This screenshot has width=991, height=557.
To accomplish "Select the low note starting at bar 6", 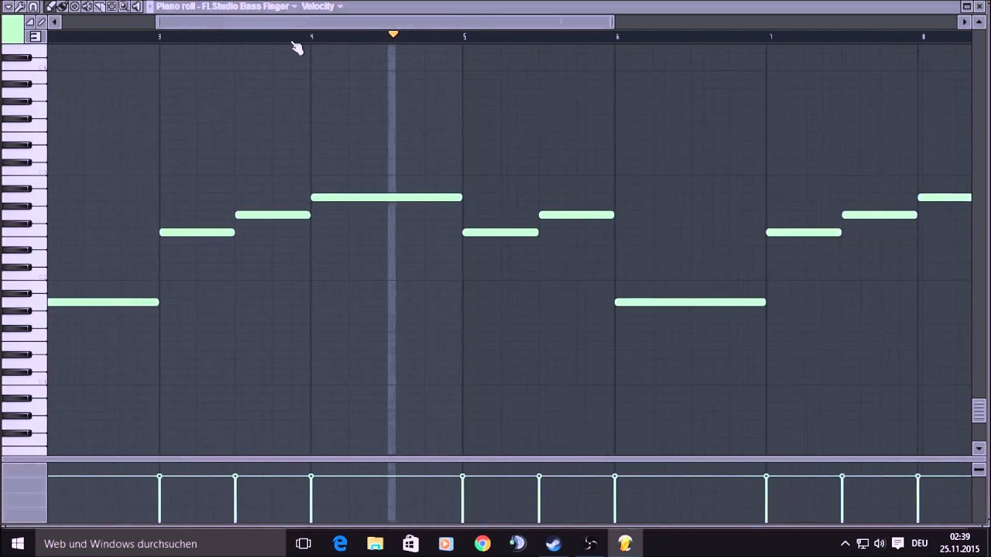I will tap(690, 302).
